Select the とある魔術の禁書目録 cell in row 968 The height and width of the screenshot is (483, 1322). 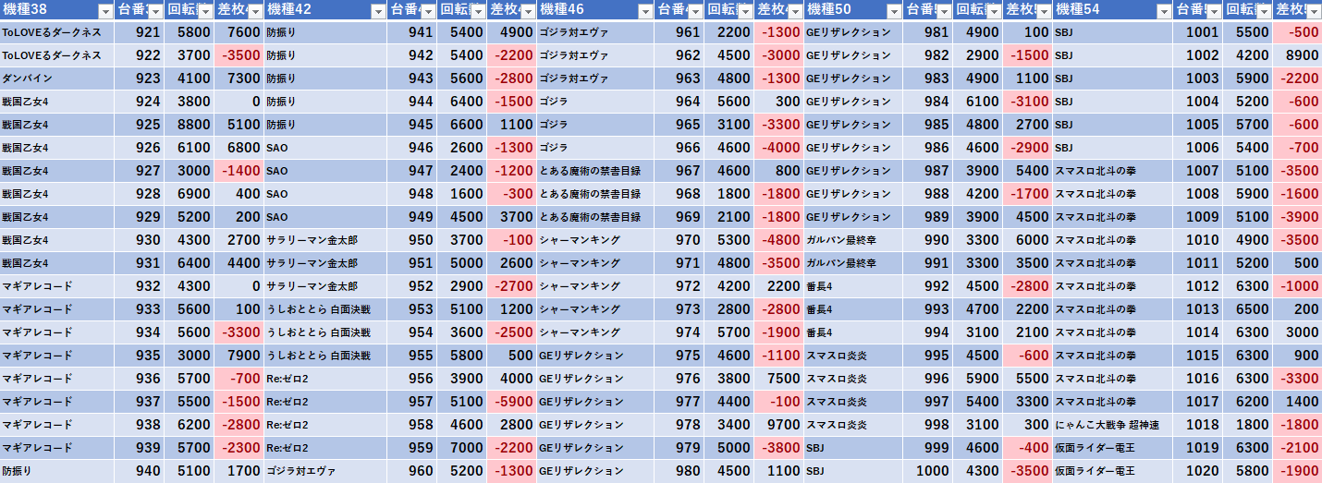tap(595, 194)
